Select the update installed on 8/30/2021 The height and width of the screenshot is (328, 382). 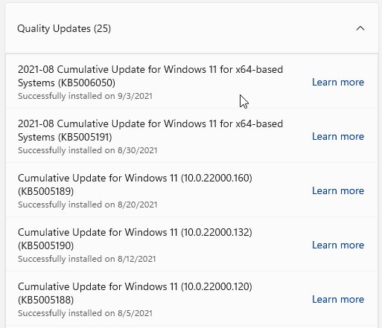click(x=191, y=136)
